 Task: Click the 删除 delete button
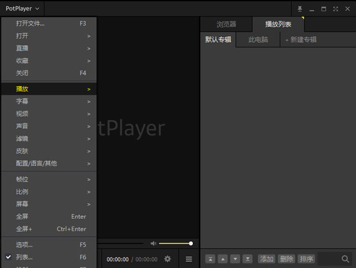click(x=287, y=259)
